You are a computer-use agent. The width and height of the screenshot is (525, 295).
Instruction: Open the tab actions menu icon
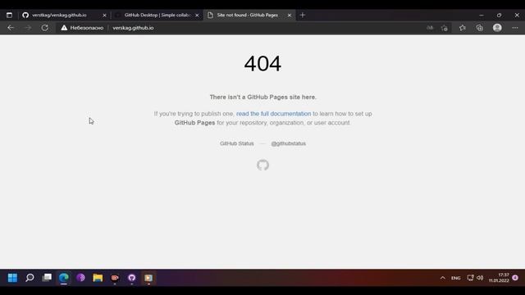coord(9,15)
